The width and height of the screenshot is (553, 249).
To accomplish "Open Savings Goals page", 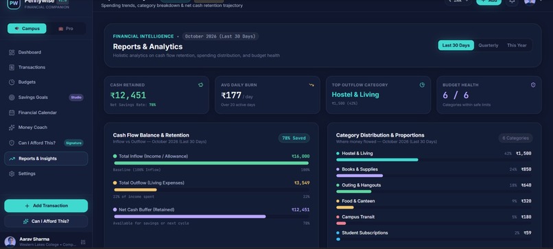I will click(x=46, y=97).
